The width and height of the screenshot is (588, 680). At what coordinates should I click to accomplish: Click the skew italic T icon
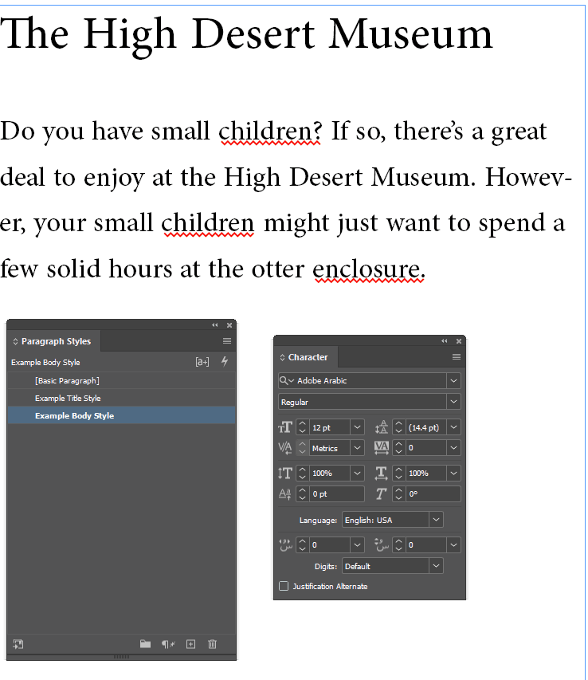pos(381,494)
